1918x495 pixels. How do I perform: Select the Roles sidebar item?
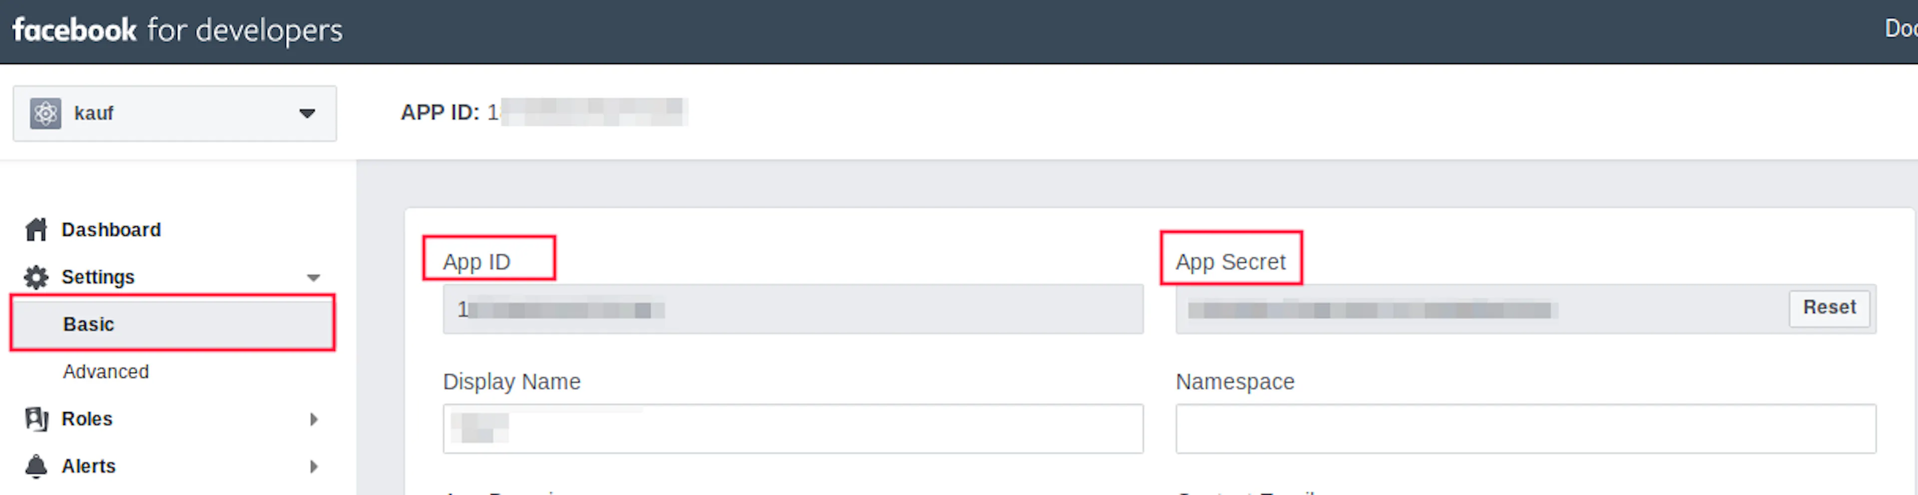tap(86, 419)
